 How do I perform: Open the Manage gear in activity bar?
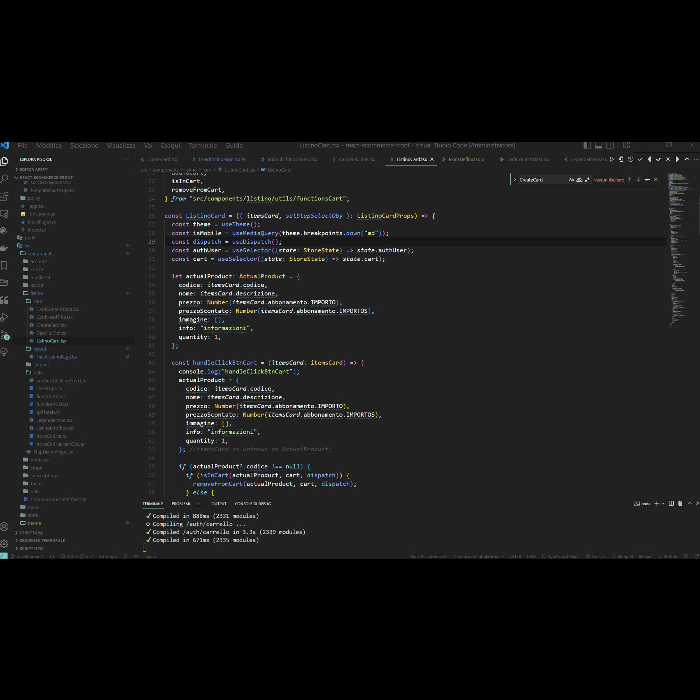point(4,544)
